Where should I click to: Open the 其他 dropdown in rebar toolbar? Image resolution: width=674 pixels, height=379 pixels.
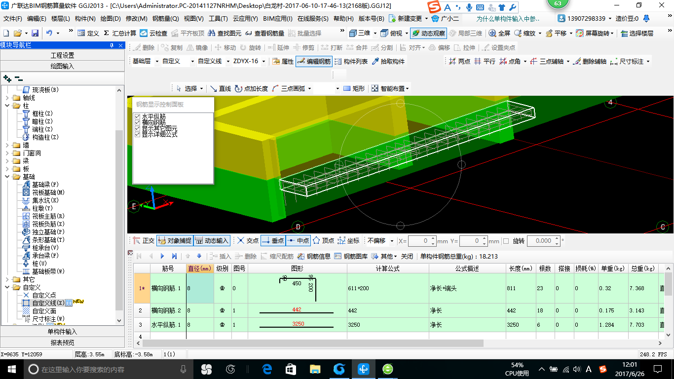pos(384,256)
